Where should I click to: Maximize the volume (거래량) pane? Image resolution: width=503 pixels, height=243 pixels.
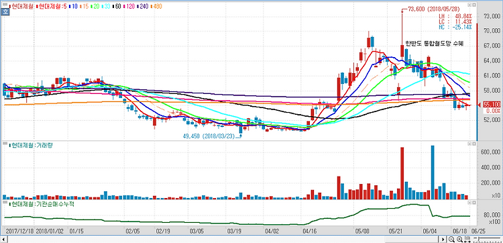[473, 144]
